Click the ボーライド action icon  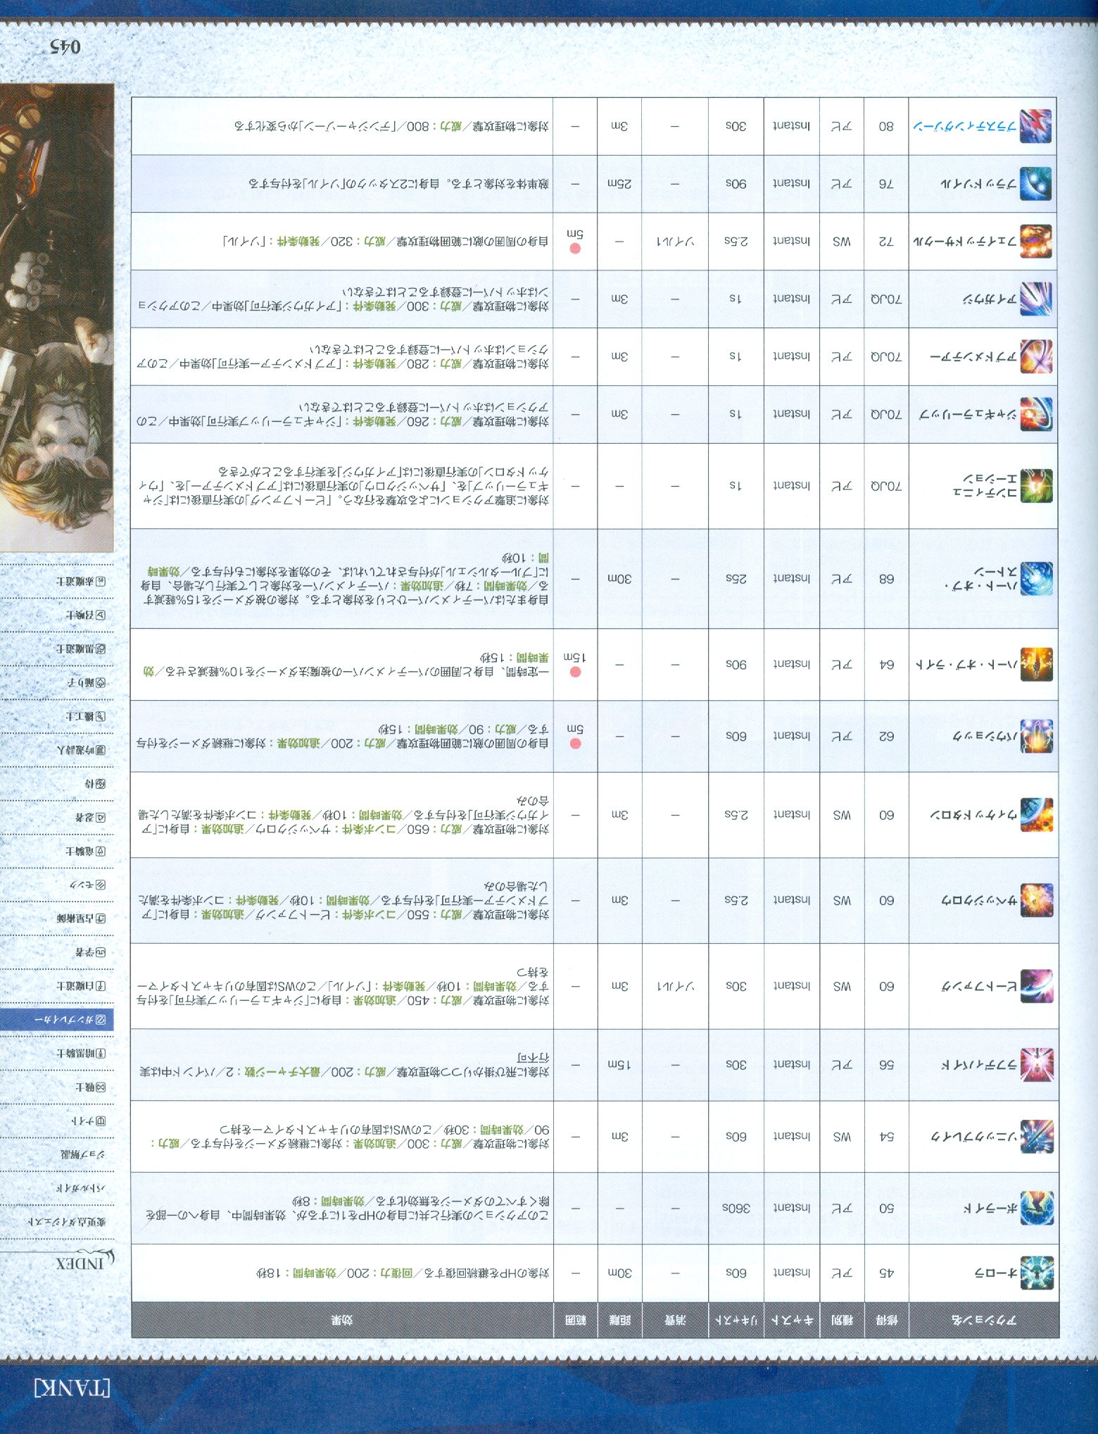click(x=1037, y=1208)
